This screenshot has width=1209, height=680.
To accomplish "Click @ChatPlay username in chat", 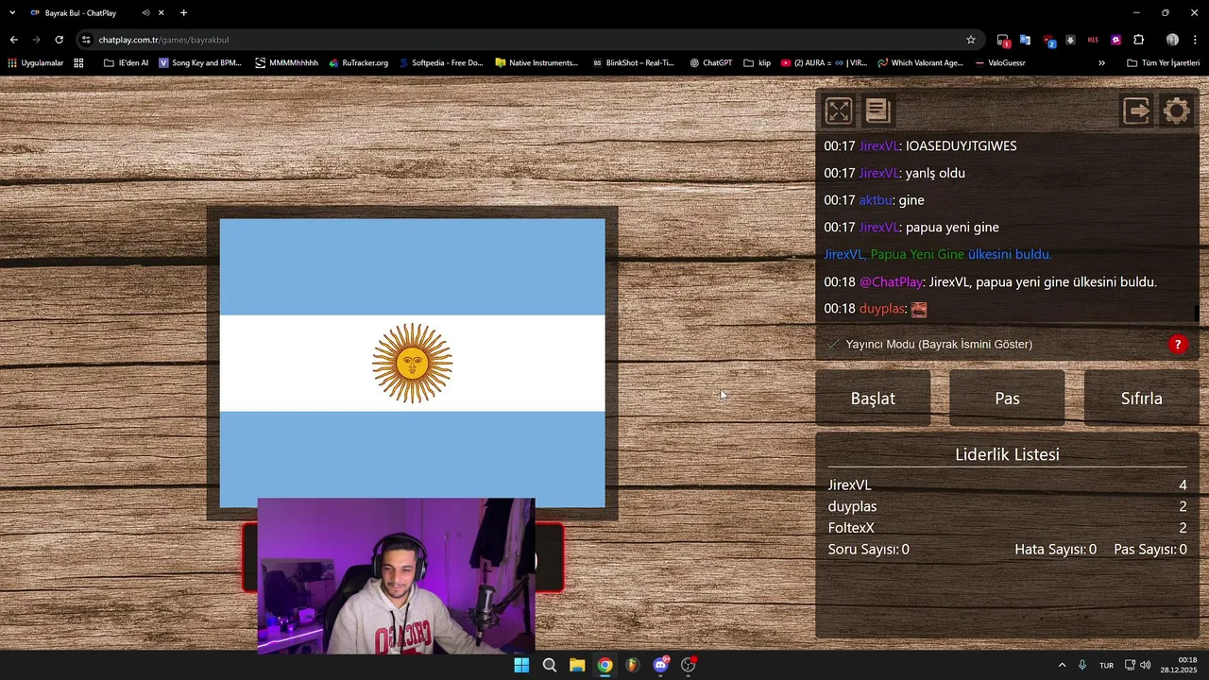I will tap(891, 281).
